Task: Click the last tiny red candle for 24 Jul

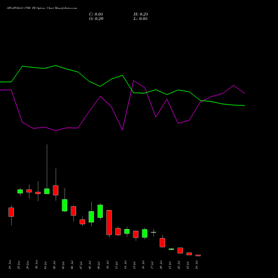Action: click(198, 255)
